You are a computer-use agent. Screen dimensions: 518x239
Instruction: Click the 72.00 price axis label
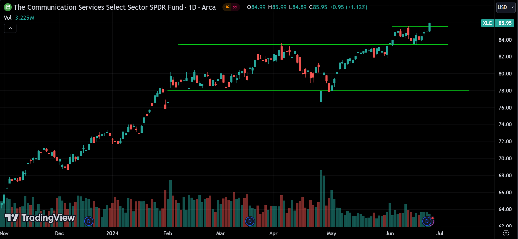(x=505, y=142)
